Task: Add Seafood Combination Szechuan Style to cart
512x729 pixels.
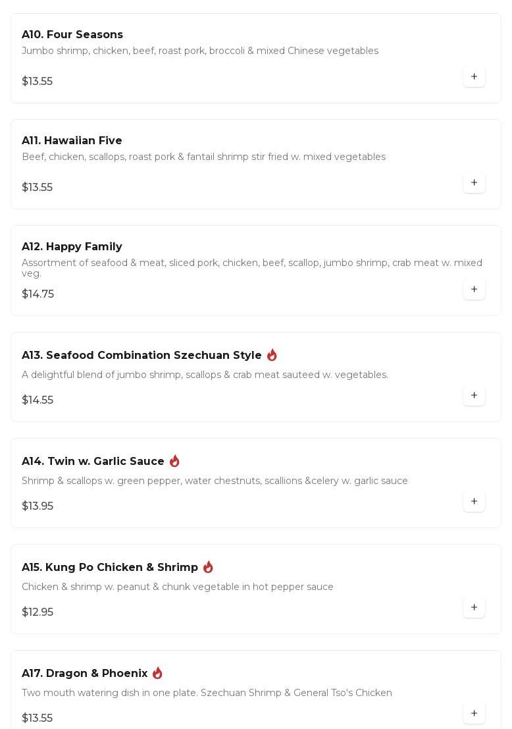Action: coord(474,395)
